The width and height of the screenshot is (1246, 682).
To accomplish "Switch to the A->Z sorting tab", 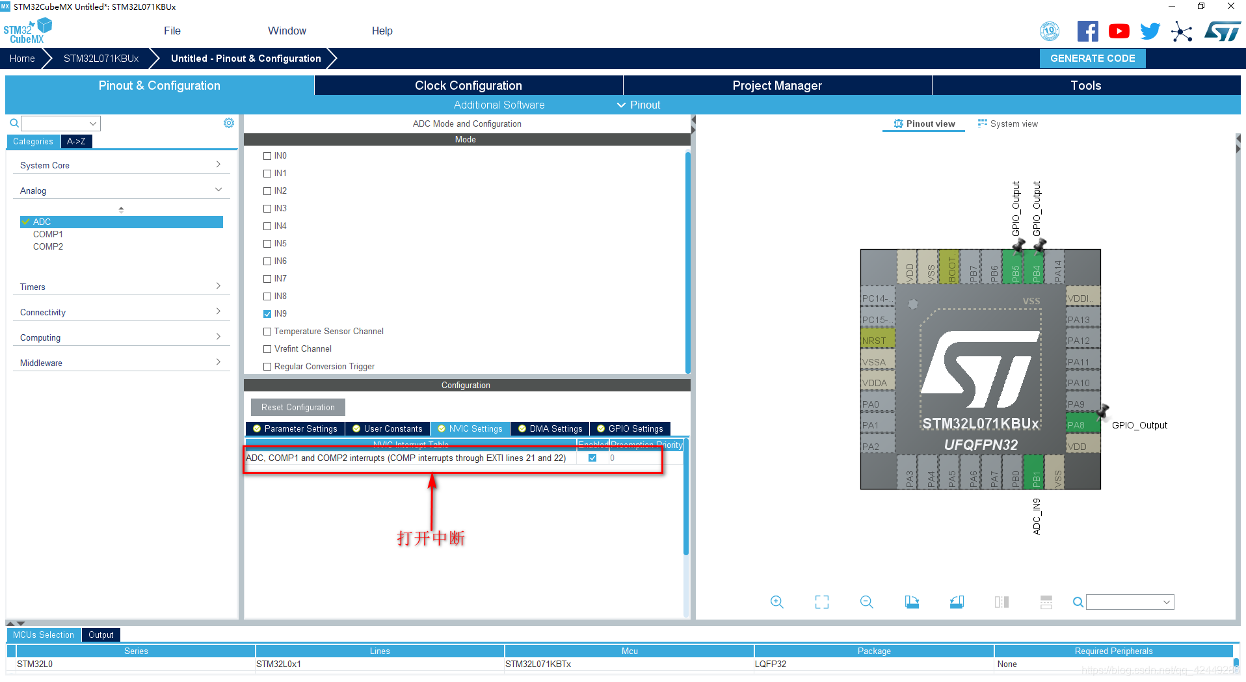I will pyautogui.click(x=76, y=141).
